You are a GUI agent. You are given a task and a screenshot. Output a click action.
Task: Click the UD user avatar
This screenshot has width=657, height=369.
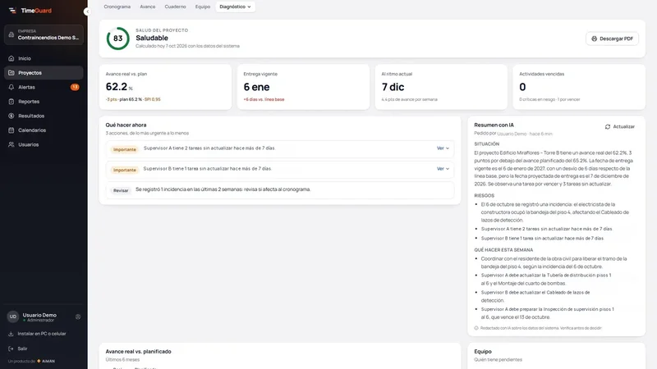point(13,317)
